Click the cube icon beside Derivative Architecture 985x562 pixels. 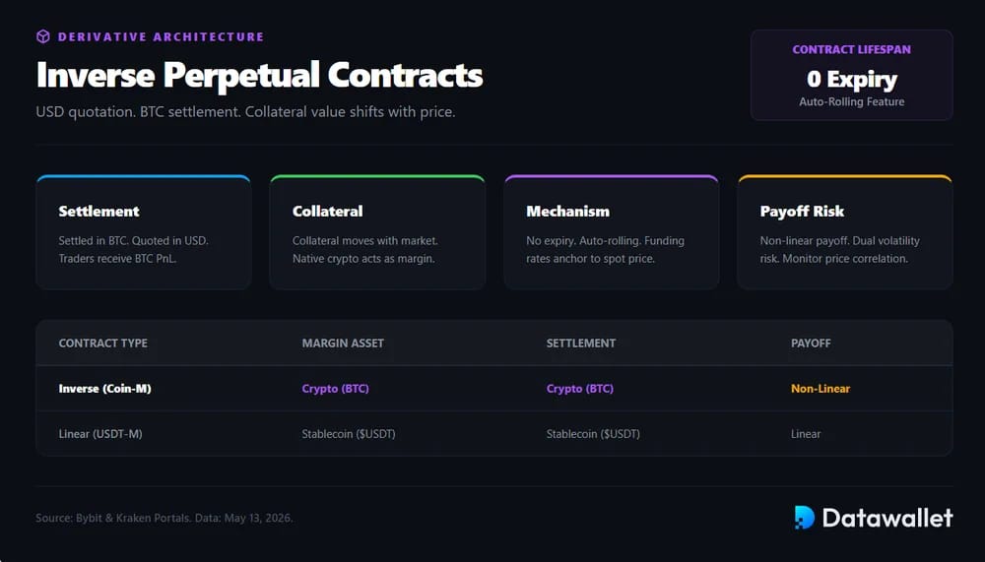[x=42, y=36]
